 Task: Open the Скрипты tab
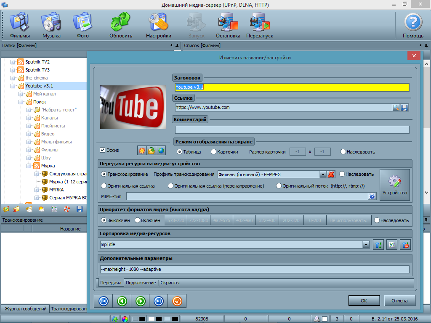170,283
